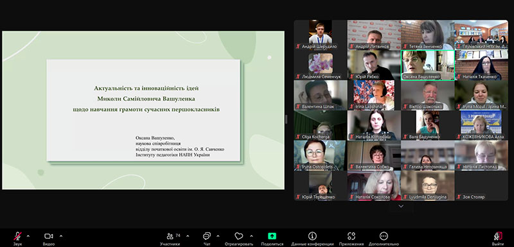
Task: Select Андрій Литвинов video tile
Action: pos(374,35)
